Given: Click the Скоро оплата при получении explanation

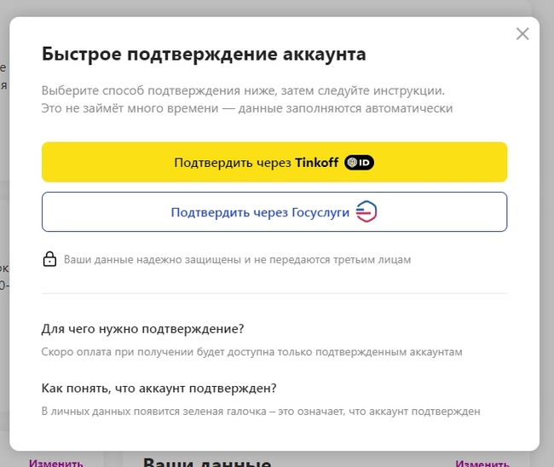Looking at the screenshot, I should pos(251,352).
